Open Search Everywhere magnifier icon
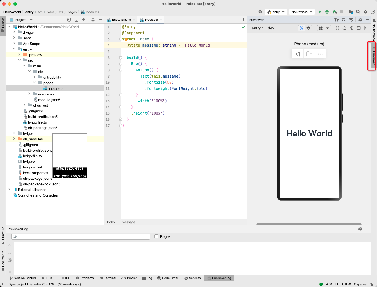Viewport: 377px width, 287px height. pos(358,12)
